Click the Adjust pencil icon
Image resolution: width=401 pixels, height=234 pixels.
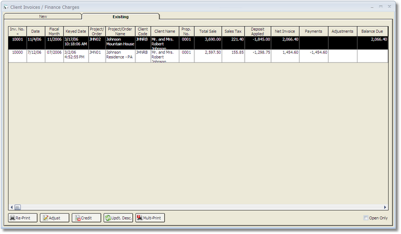(45, 218)
